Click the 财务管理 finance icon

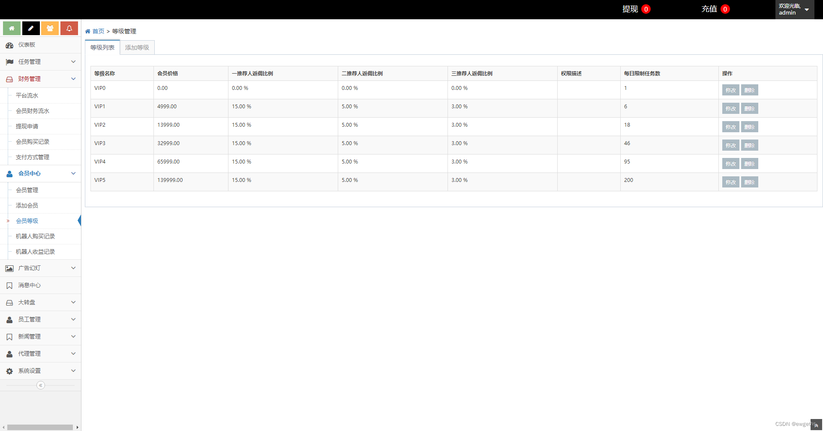9,79
